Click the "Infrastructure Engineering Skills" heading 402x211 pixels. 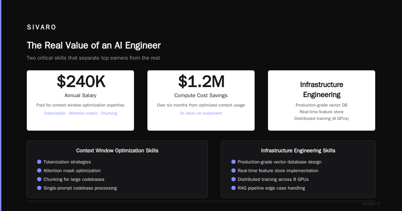(298, 151)
